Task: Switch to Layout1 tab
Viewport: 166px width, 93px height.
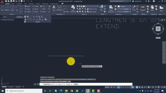Action: pos(11,87)
